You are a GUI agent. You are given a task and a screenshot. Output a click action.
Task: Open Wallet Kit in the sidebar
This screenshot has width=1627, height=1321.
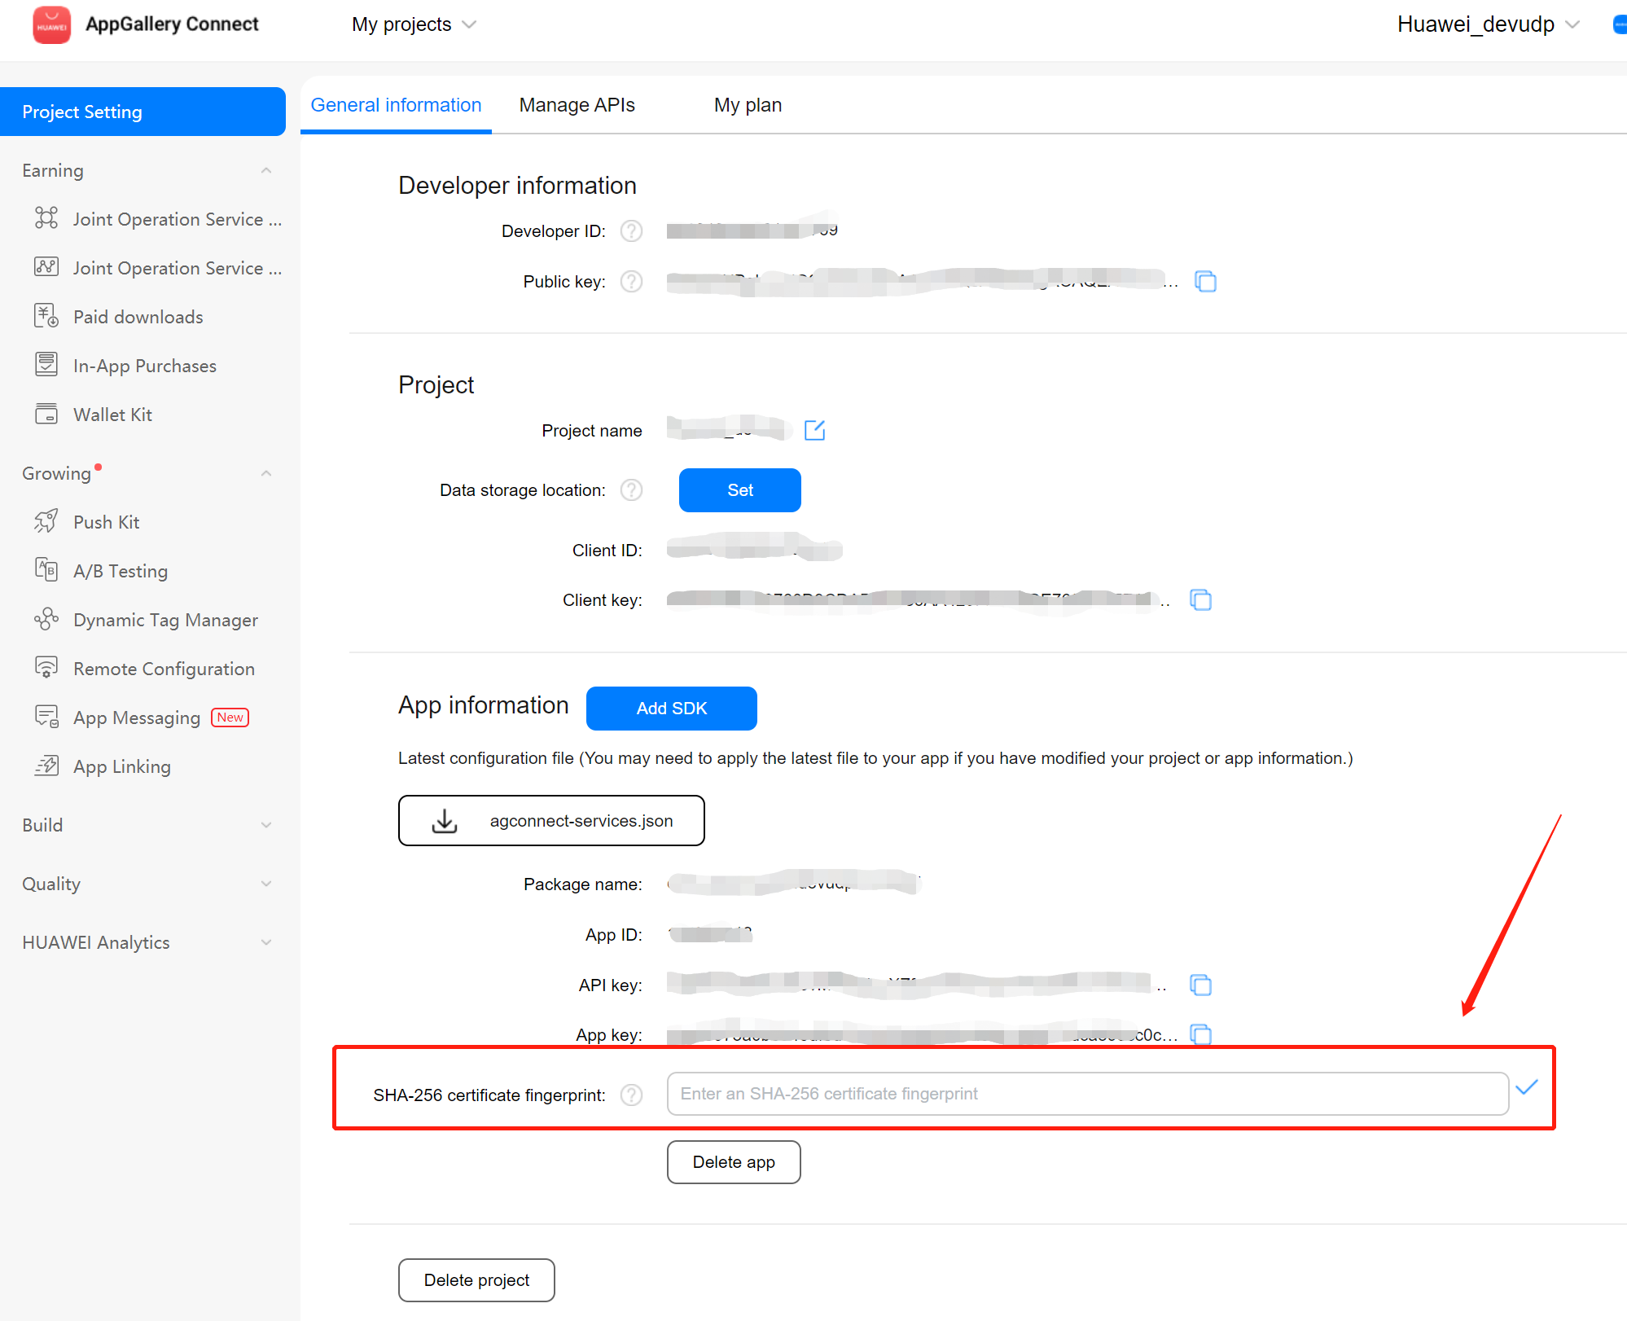[x=112, y=415]
